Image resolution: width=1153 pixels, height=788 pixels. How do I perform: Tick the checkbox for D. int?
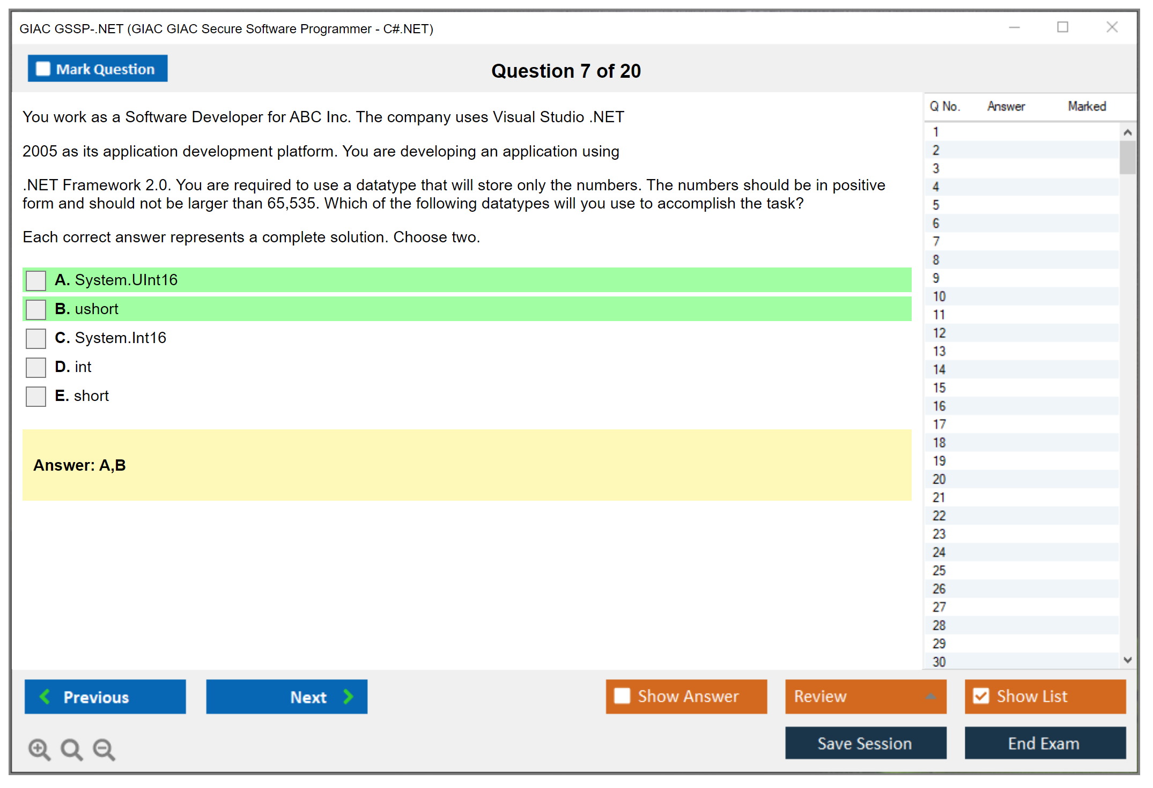pos(36,367)
